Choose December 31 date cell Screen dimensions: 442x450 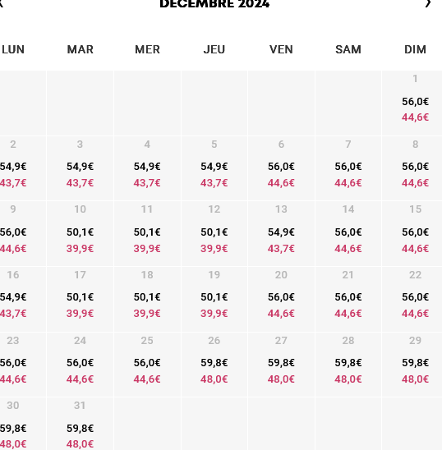81,424
